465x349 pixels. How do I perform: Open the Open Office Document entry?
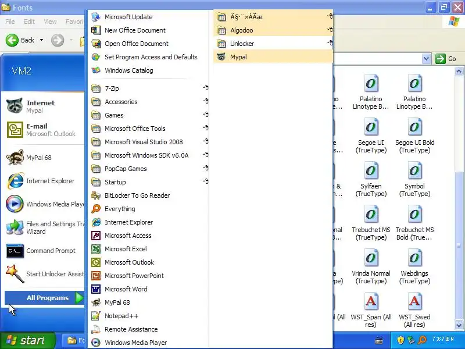[149, 44]
